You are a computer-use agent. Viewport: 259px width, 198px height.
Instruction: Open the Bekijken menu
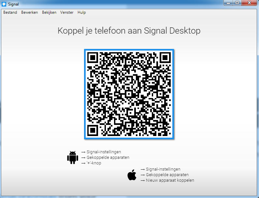click(x=49, y=12)
